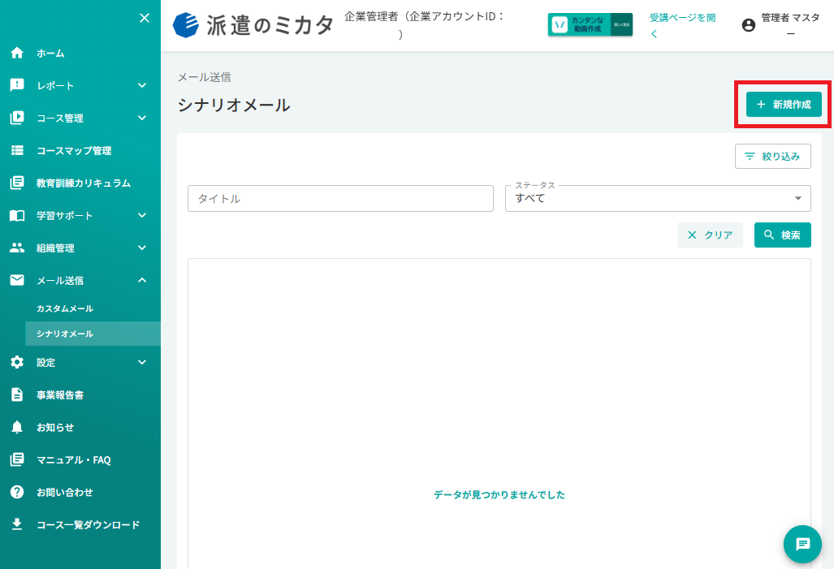Click the 学習サポート book icon

tap(17, 215)
